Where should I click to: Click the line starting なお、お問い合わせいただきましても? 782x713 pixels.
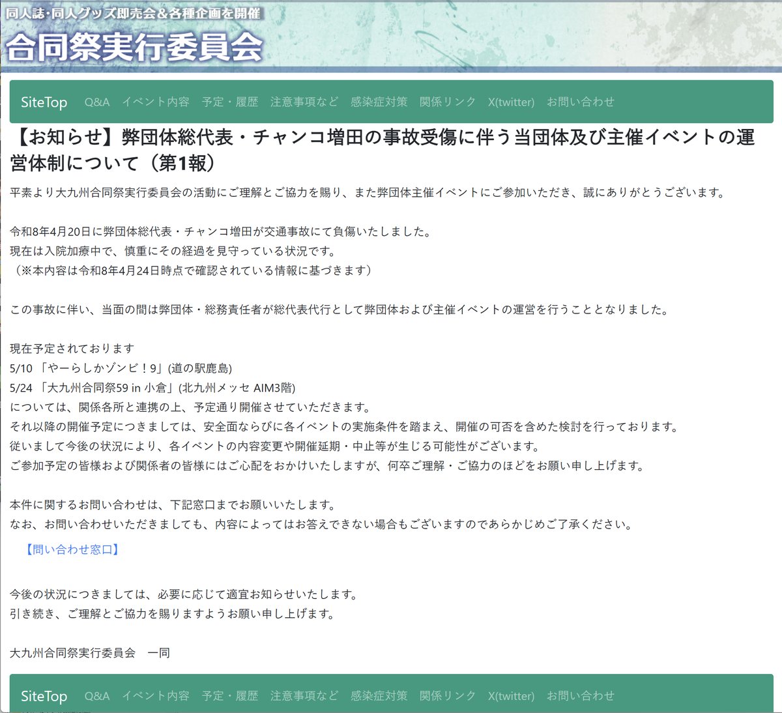click(x=322, y=525)
